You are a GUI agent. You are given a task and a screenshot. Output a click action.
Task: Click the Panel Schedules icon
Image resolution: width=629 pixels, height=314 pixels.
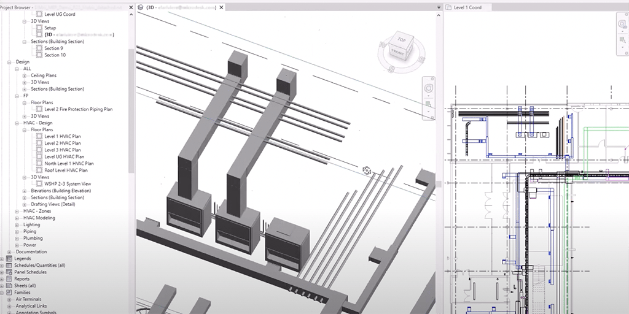(x=9, y=272)
